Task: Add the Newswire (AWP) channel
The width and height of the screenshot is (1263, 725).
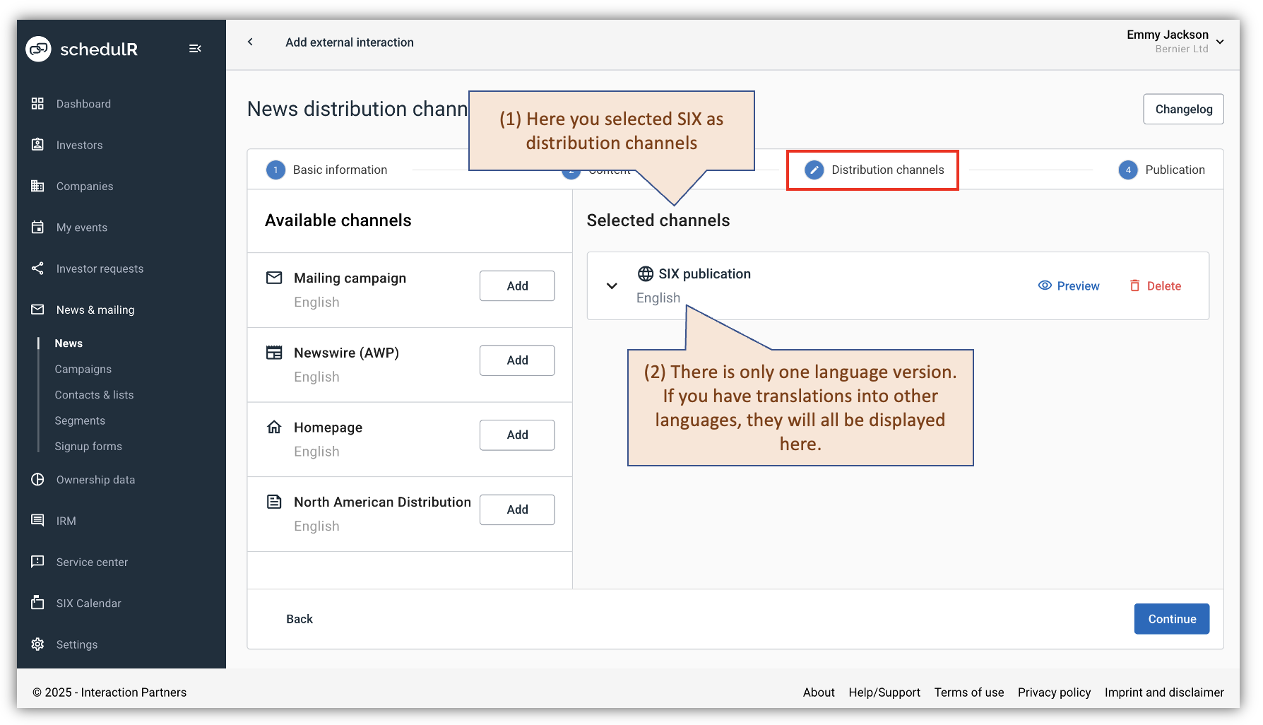Action: point(516,360)
